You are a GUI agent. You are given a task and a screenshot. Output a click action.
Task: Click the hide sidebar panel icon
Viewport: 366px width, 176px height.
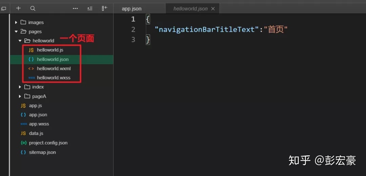[x=104, y=8]
